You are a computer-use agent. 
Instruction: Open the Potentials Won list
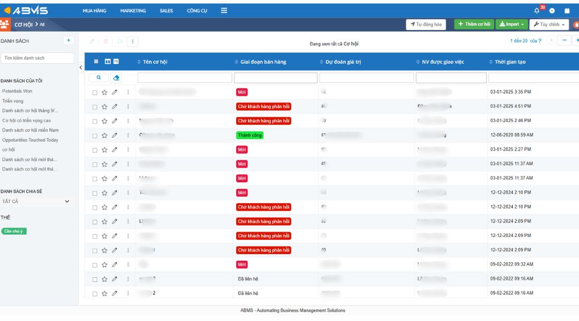[x=19, y=90]
